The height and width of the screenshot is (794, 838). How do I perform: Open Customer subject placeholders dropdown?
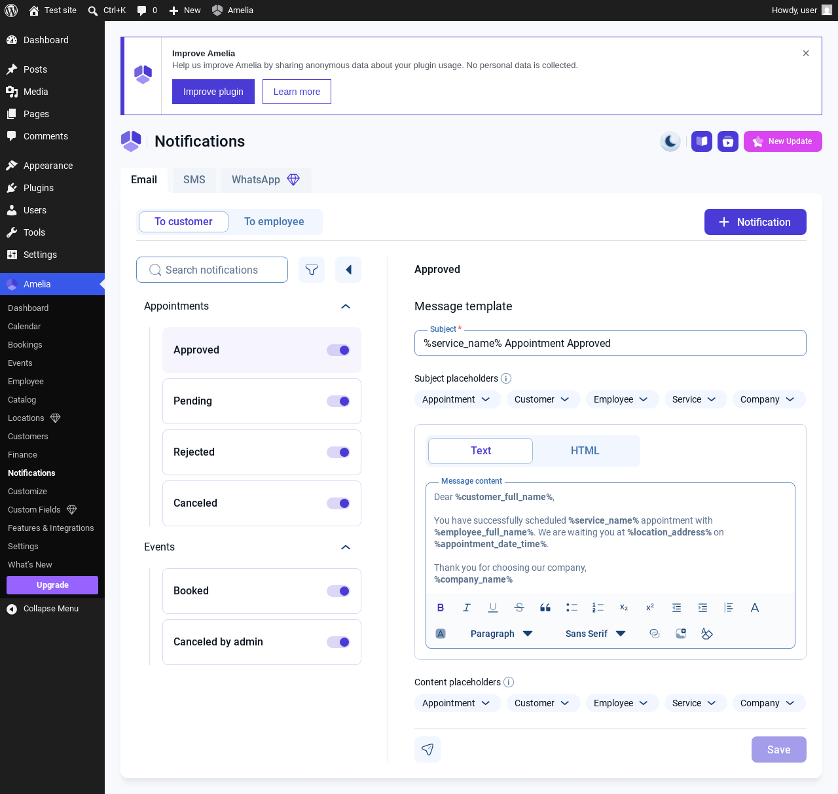click(x=543, y=399)
